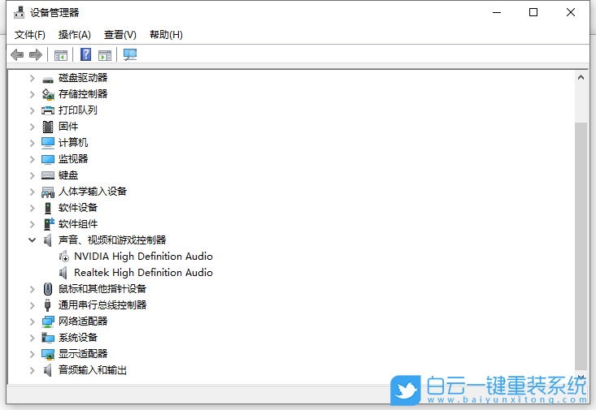Click the 存储控制器 storage controller icon

(x=48, y=94)
